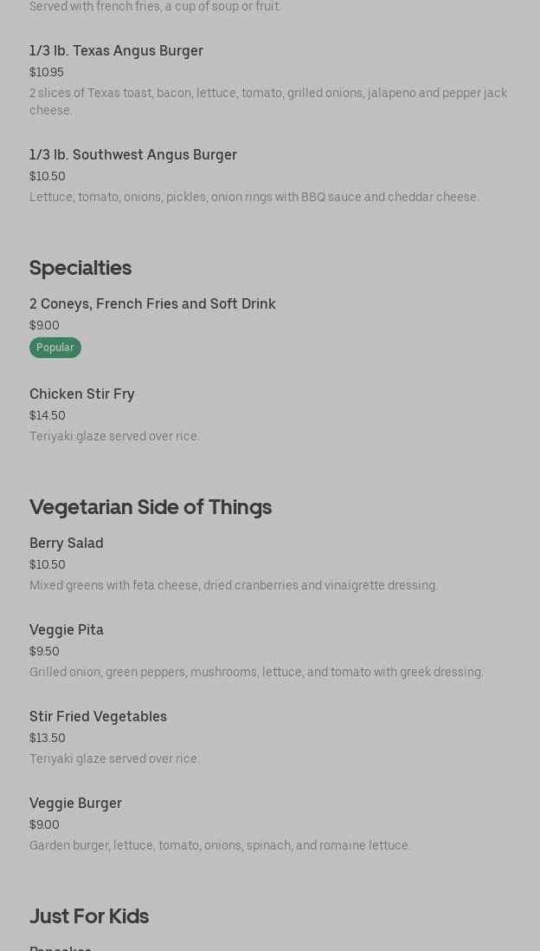The width and height of the screenshot is (540, 951).
Task: Choose 2 Coneys, French Fries and Soft Drink
Action: (152, 304)
